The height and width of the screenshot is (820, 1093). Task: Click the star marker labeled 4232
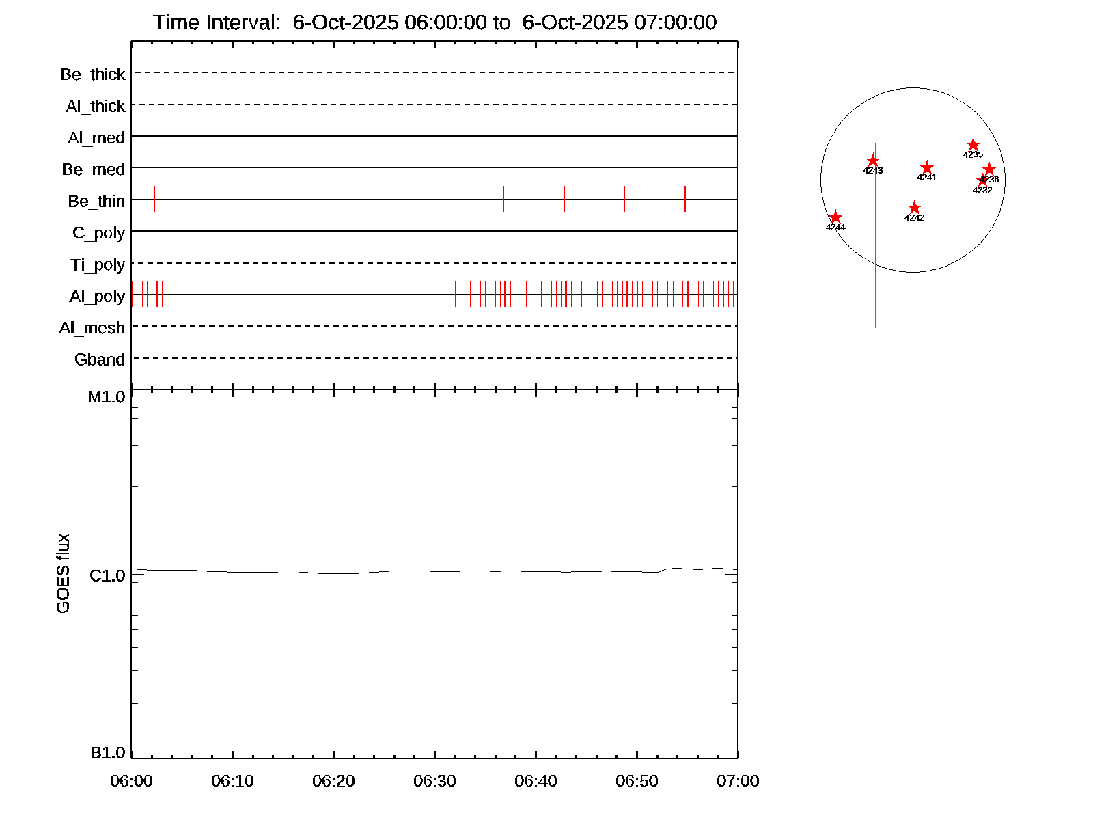pos(982,181)
